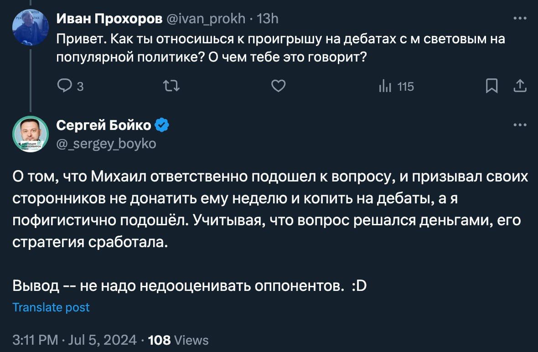Visit the @_sergey_boyko handle
This screenshot has height=352, width=538.
tap(106, 144)
